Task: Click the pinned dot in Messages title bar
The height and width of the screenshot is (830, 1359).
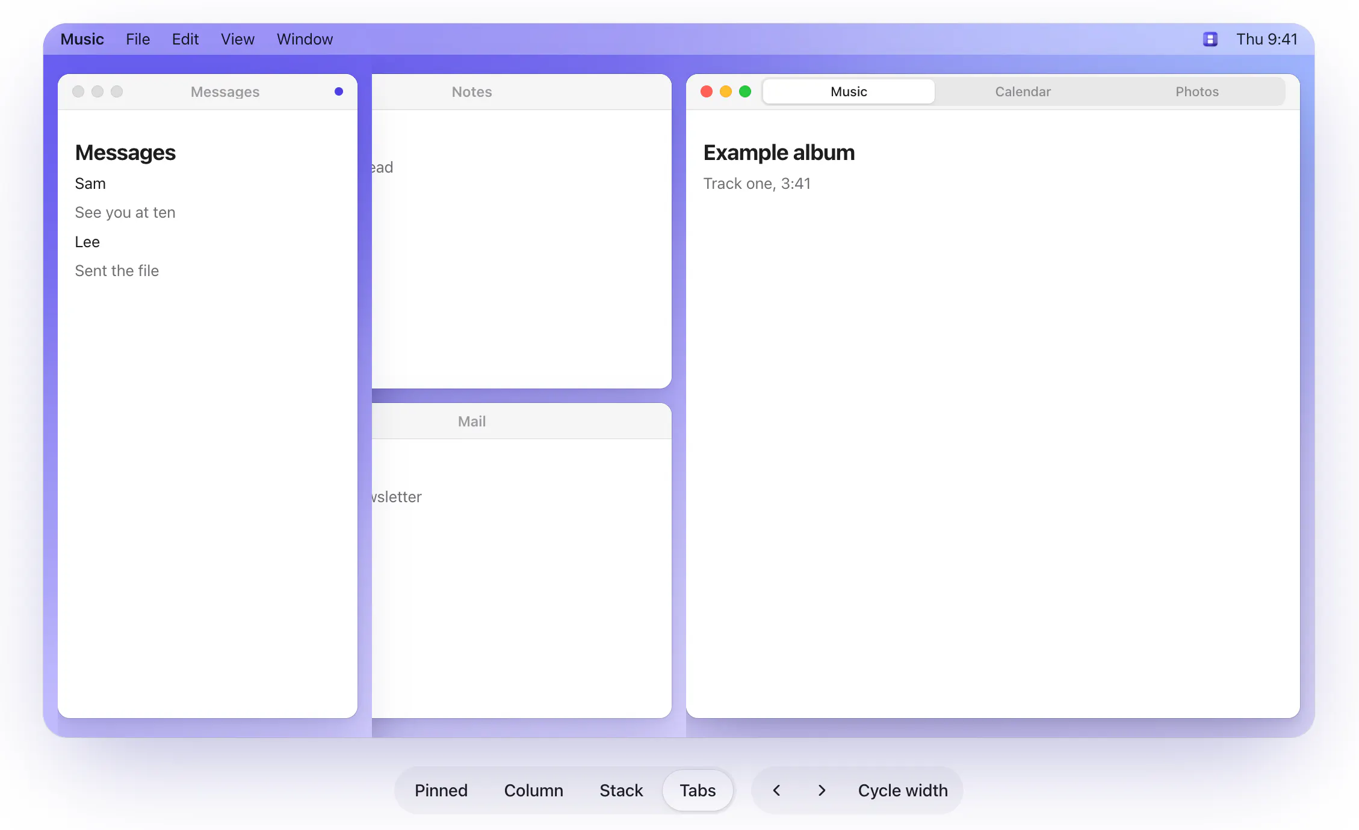Action: [339, 91]
